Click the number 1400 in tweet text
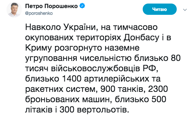The width and height of the screenshot is (189, 117). coord(72,79)
